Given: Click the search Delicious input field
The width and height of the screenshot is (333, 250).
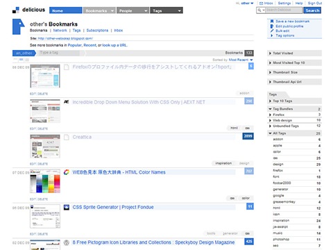Looking at the screenshot, I should point(284,10).
